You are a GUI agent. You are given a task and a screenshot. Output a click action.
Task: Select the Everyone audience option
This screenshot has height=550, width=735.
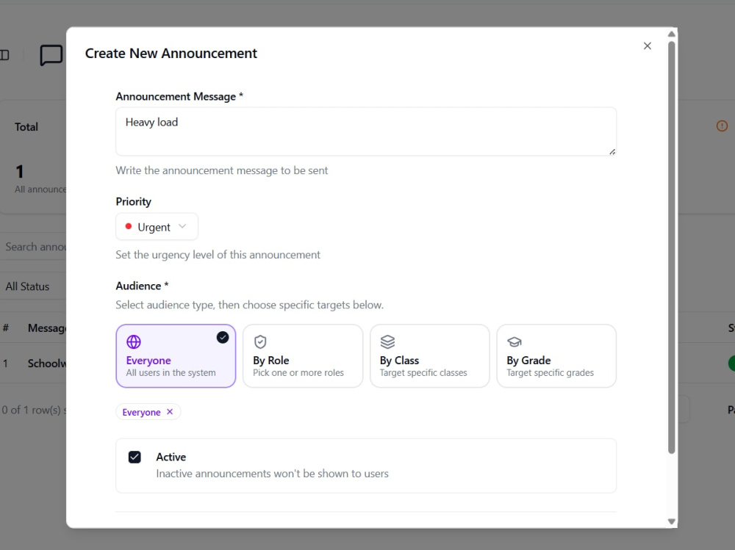click(x=176, y=356)
